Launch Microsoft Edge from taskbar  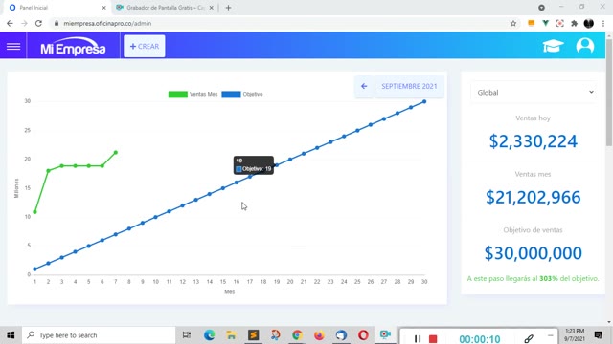209,335
